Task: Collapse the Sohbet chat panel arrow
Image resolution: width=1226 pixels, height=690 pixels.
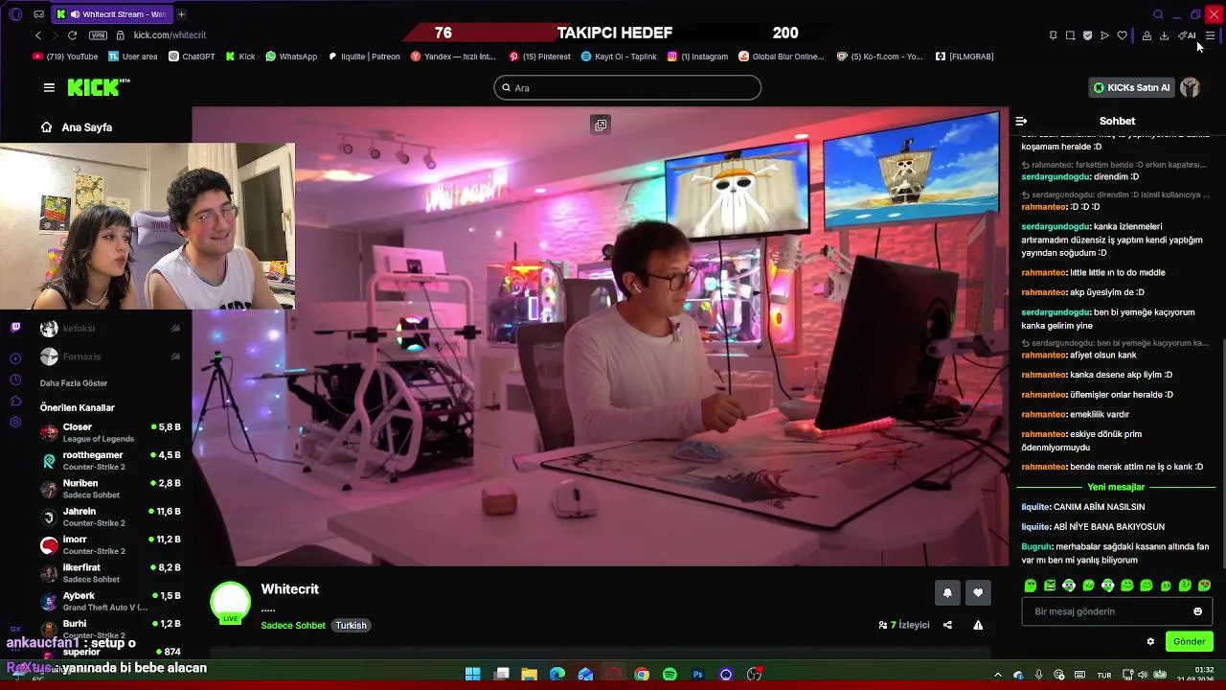Action: point(1021,121)
